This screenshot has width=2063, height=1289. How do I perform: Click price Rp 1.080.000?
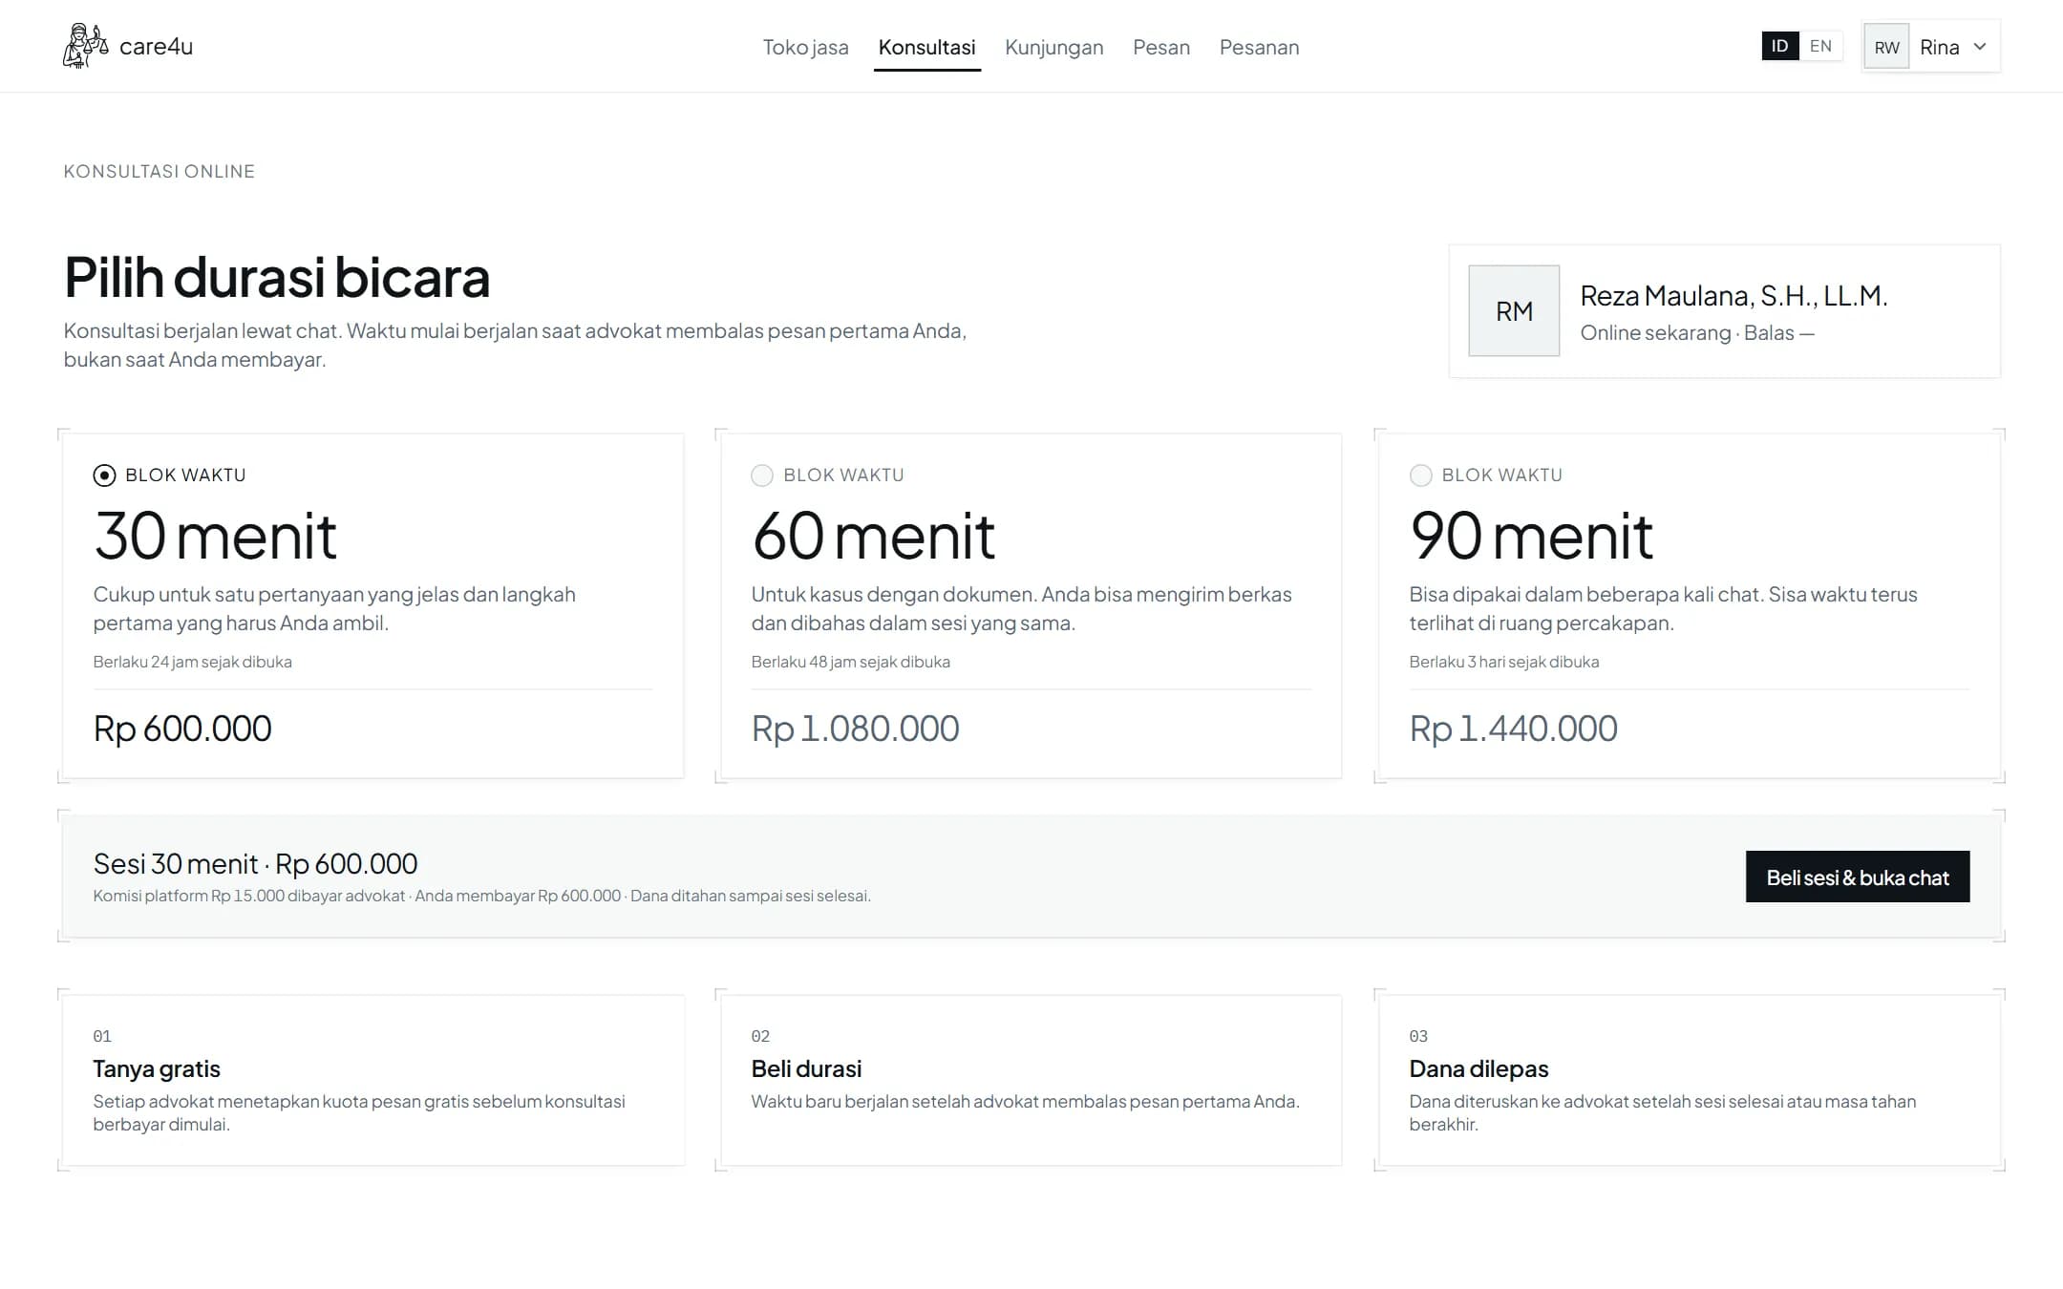click(855, 729)
